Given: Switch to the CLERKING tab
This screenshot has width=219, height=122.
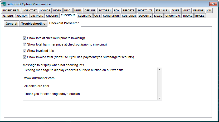Looking at the screenshot, I should click(85, 16).
